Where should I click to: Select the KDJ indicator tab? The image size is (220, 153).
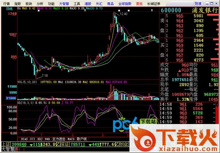[40, 139]
